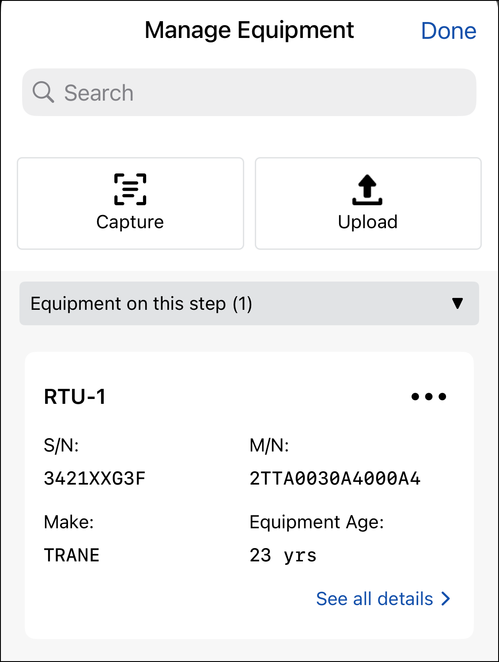Viewport: 499px width, 662px height.
Task: Collapse the Equipment on this step section
Action: (249, 304)
